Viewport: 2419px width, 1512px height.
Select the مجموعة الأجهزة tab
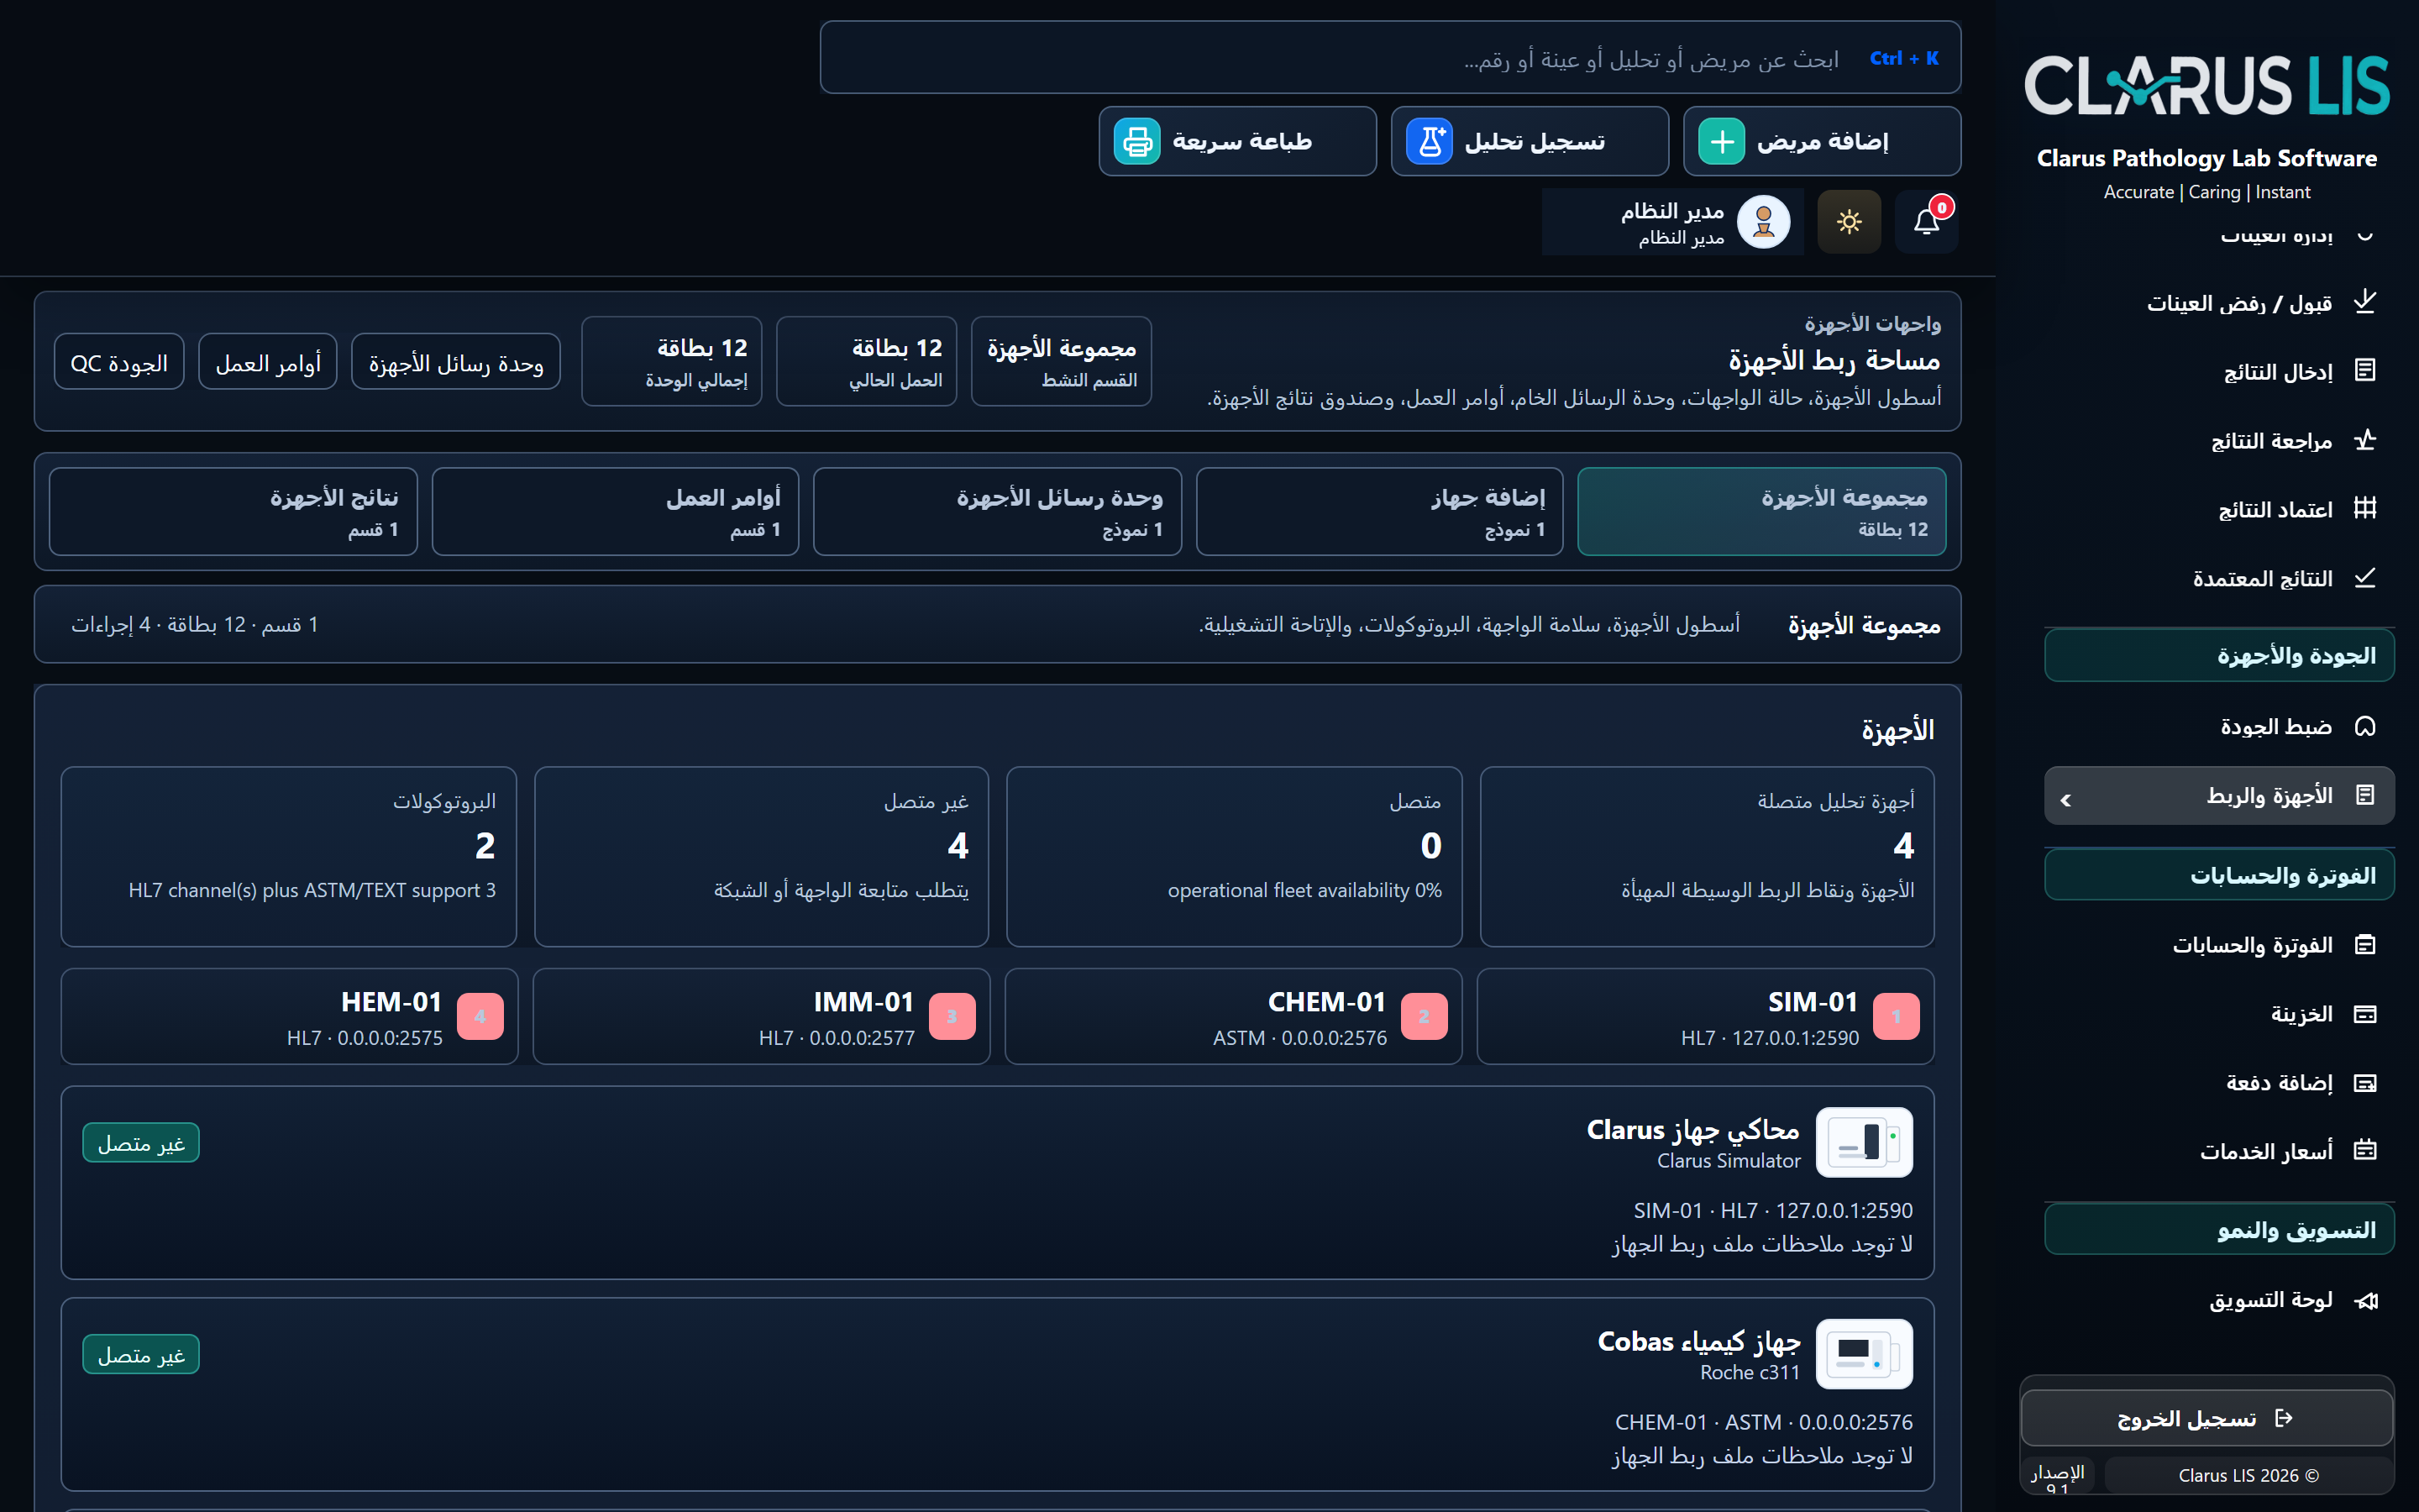coord(1761,512)
